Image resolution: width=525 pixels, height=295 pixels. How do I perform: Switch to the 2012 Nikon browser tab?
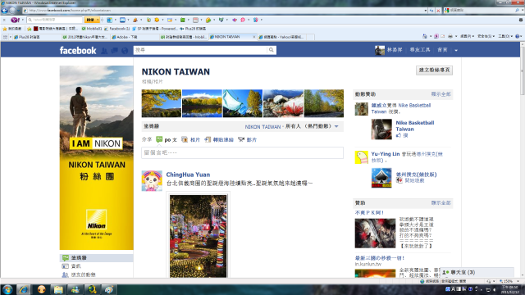(85, 37)
